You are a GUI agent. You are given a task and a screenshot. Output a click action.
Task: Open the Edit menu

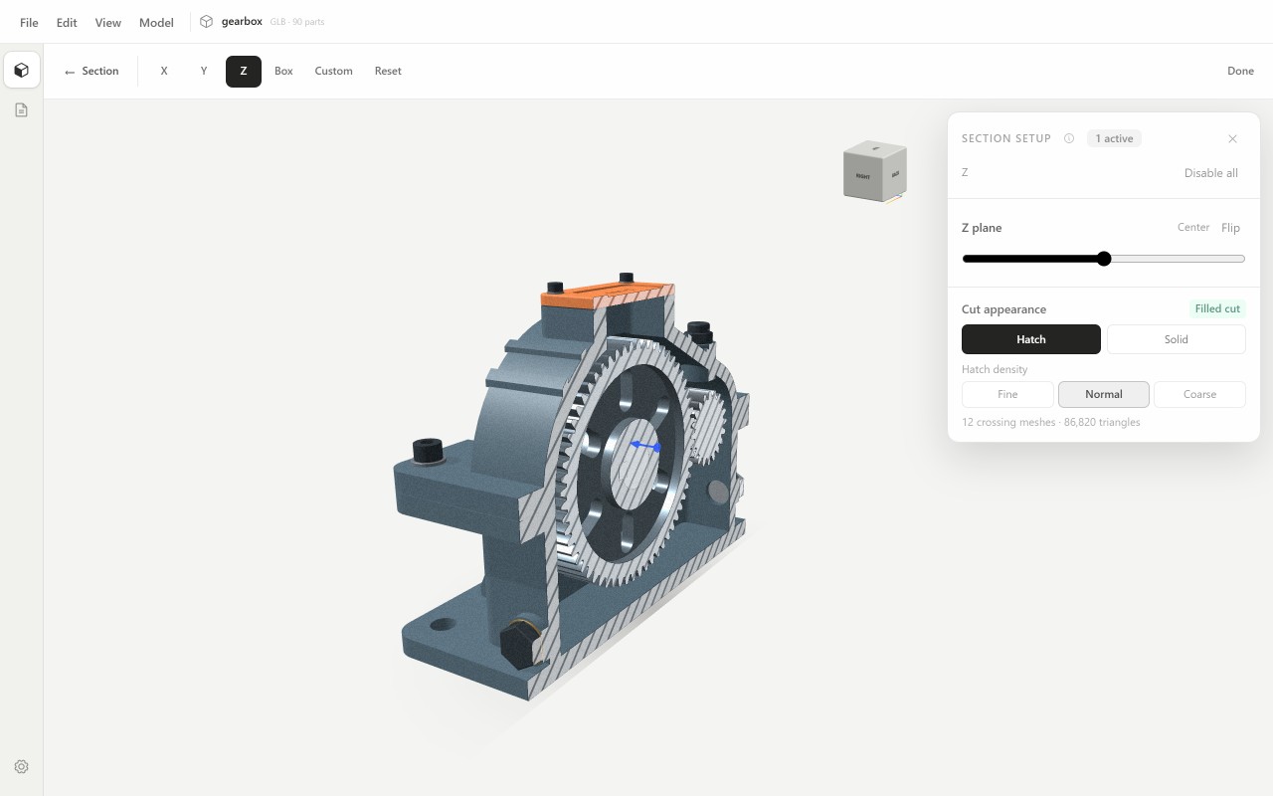click(x=67, y=22)
